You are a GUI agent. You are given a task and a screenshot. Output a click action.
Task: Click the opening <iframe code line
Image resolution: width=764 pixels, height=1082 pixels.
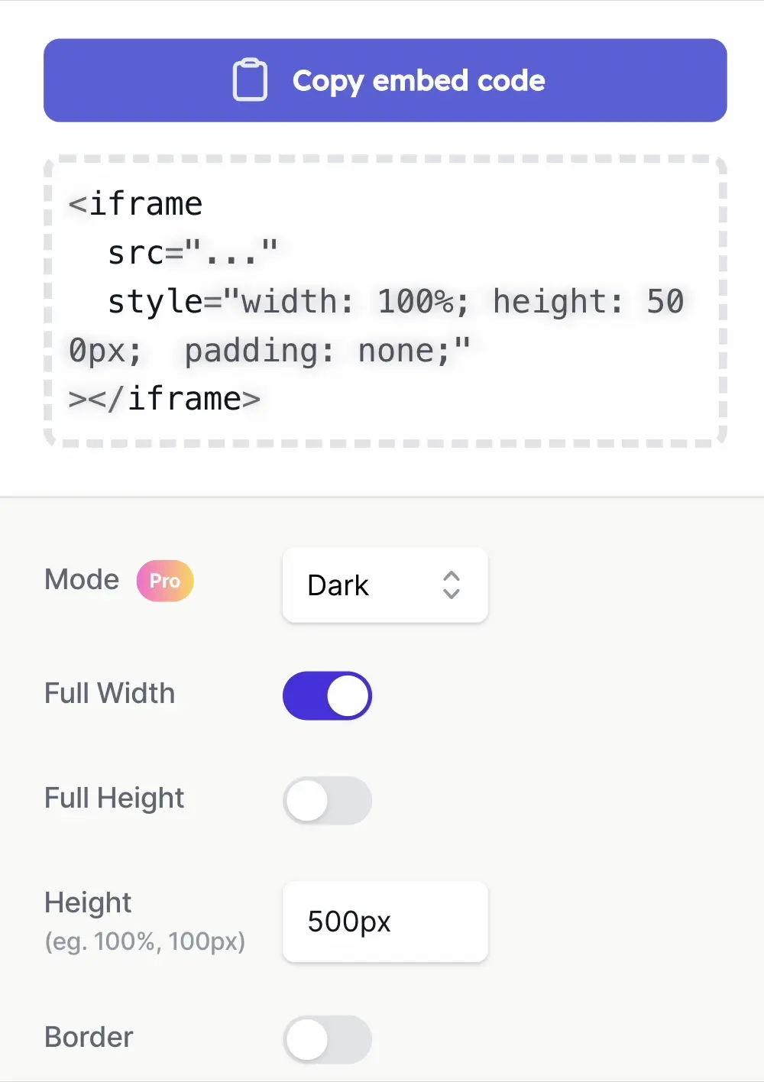135,204
